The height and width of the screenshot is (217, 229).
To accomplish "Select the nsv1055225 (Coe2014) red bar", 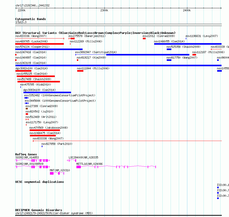I will coord(36,76).
